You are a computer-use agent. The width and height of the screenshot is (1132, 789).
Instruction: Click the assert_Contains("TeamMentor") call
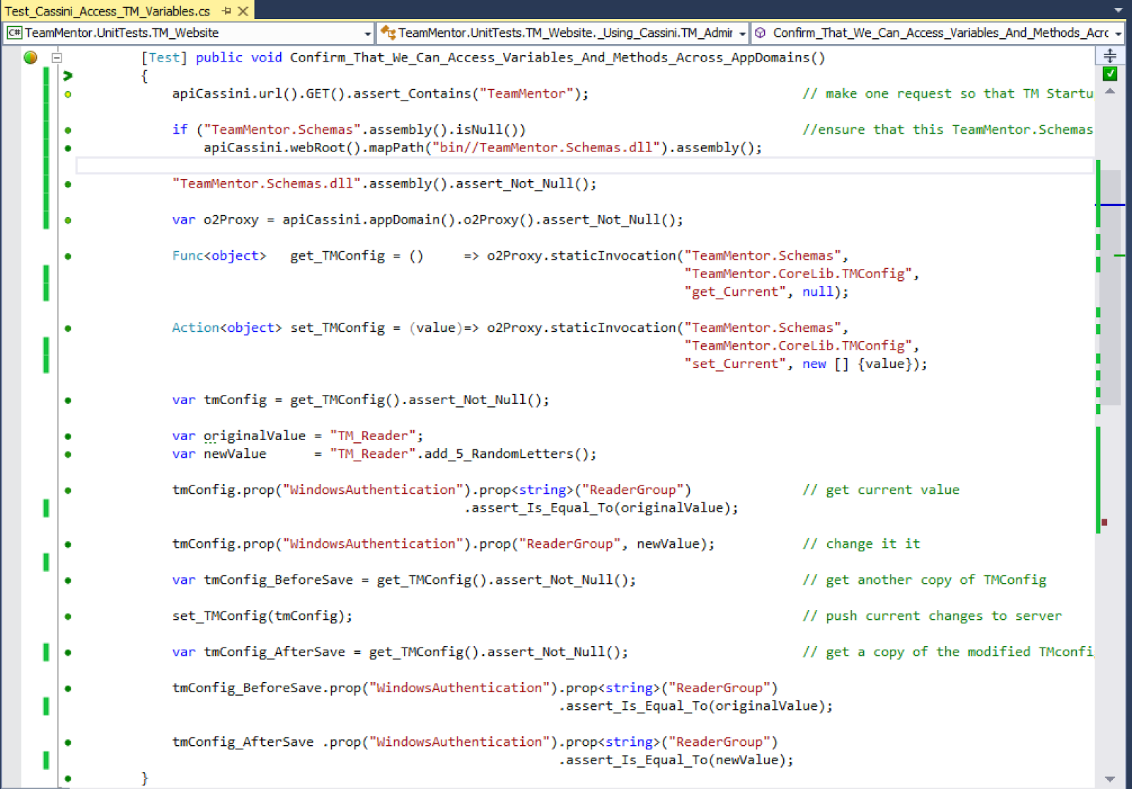[x=467, y=93]
